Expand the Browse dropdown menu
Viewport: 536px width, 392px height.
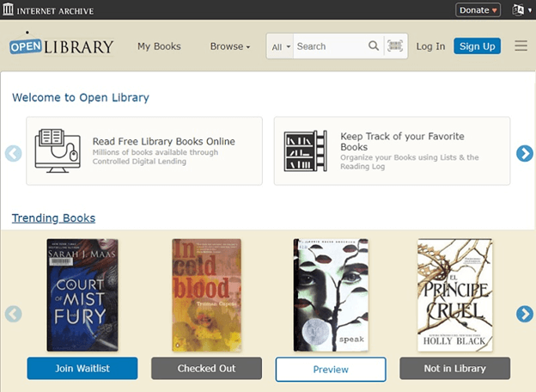[x=230, y=46]
